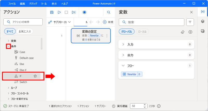
Task: Increase 実行遅延 with the up arrow
Action: coord(145,105)
